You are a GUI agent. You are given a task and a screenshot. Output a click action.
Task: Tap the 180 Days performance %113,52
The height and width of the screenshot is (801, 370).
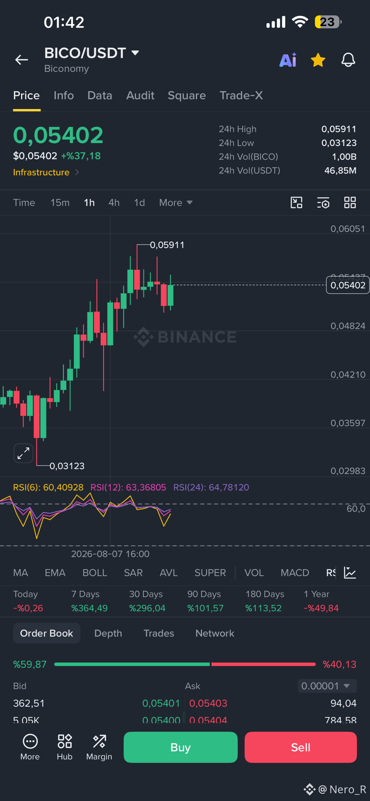[263, 608]
